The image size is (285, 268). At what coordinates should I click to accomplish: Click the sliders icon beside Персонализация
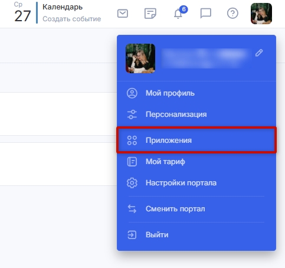(132, 115)
